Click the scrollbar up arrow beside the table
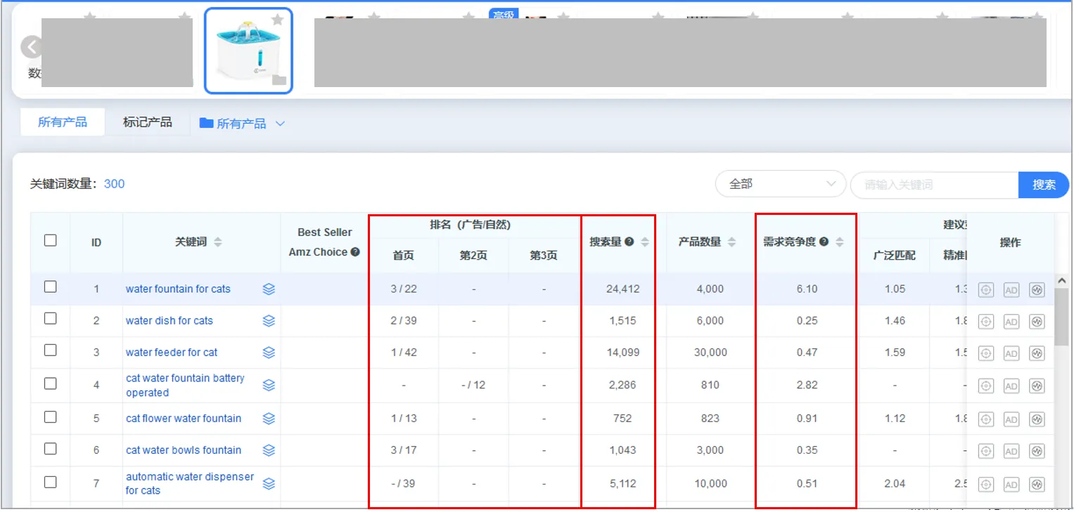The image size is (1074, 512). [x=1061, y=280]
